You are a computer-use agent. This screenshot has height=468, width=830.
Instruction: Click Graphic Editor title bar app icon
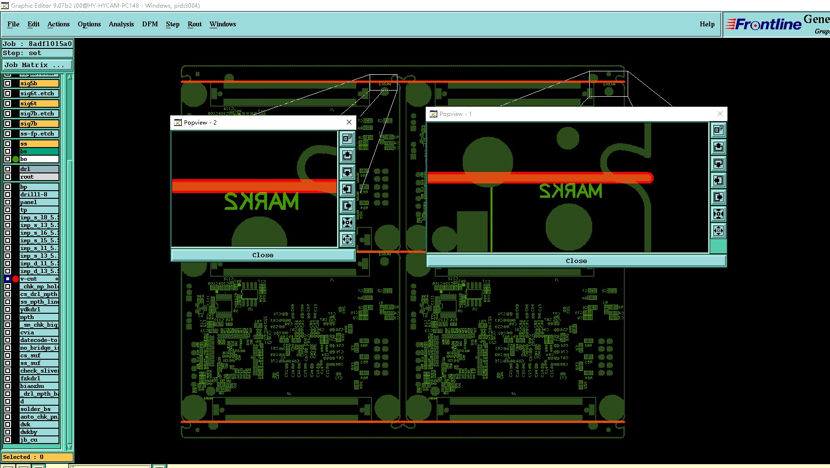(x=5, y=5)
